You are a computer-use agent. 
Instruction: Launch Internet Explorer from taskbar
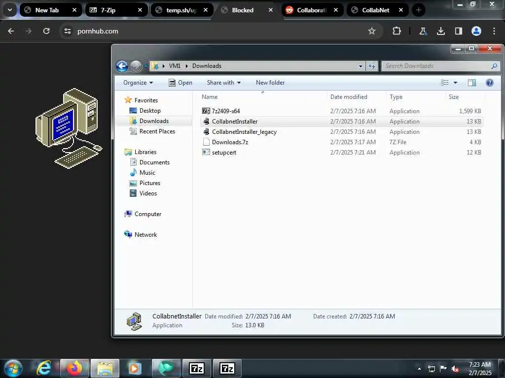pyautogui.click(x=44, y=368)
